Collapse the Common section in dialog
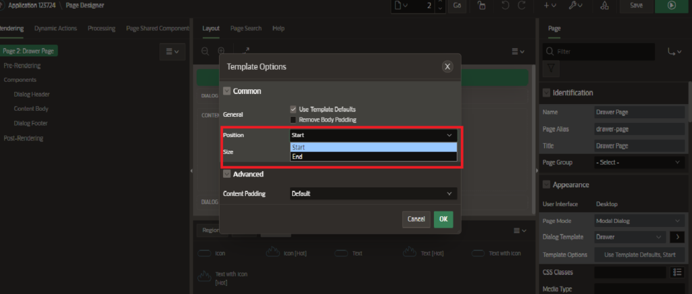The image size is (692, 294). (x=227, y=91)
